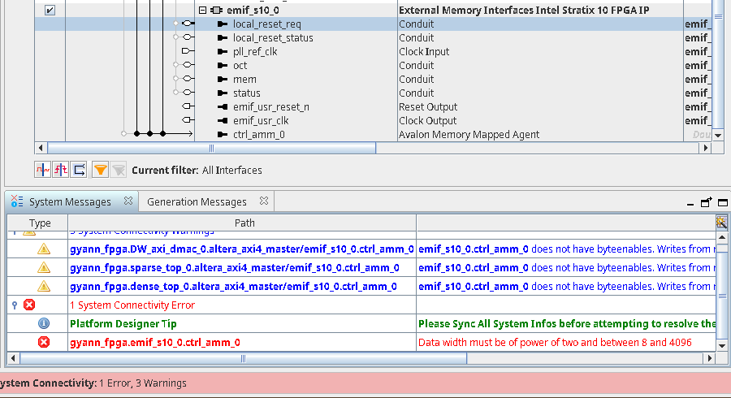Click the 'Data width must be of power of two' message
This screenshot has height=398, width=731.
point(555,342)
